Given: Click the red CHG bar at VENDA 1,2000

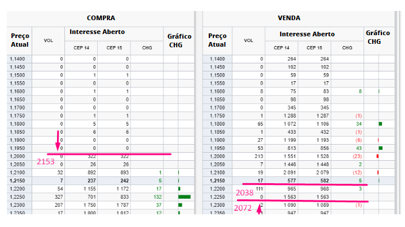Looking at the screenshot, I should (377, 156).
